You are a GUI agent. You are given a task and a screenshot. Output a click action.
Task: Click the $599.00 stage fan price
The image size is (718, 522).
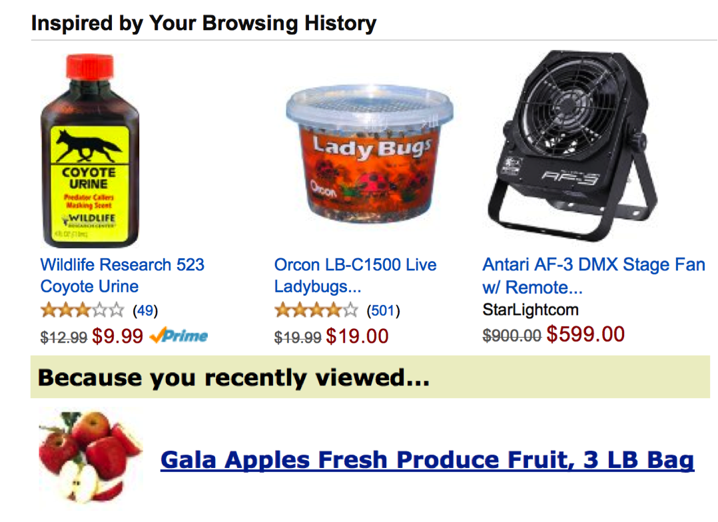pos(585,334)
